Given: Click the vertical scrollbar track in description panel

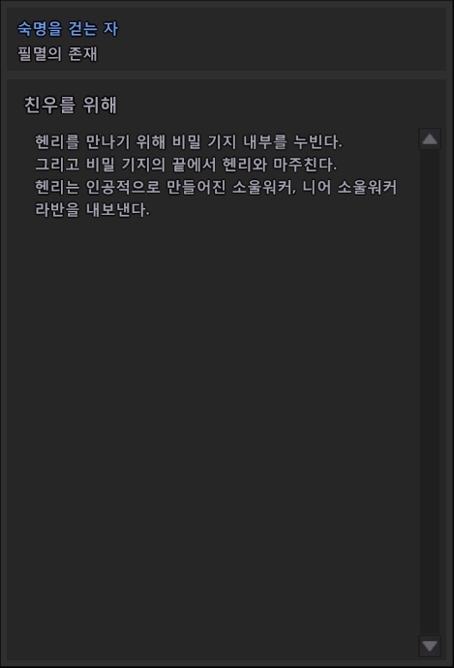Looking at the screenshot, I should coord(430,392).
